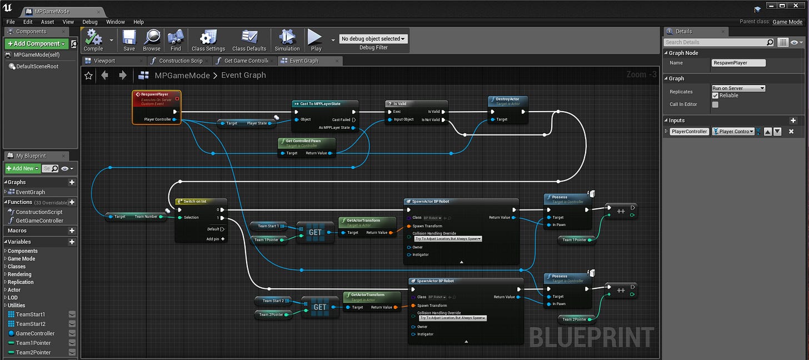Screen dimensions: 809x360
Task: Open the Asset menu
Action: pos(48,22)
